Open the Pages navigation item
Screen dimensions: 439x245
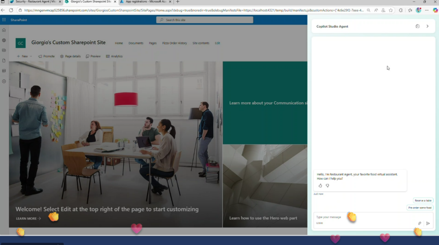pos(153,43)
